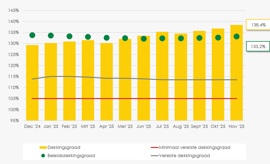This screenshot has height=164, width=270.
Task: Click the Mrt '25 axis label
Action: pos(88,126)
